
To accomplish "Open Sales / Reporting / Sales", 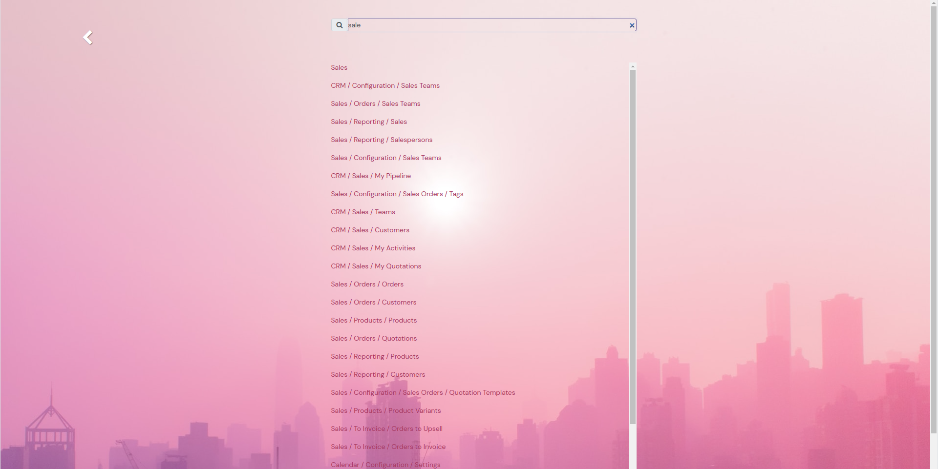I will [x=368, y=122].
